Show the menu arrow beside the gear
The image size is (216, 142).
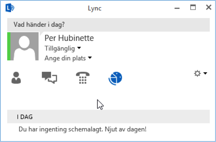click(205, 73)
